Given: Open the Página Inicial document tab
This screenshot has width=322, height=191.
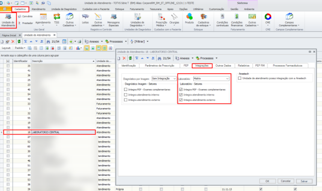Looking at the screenshot, I should [x=9, y=35].
